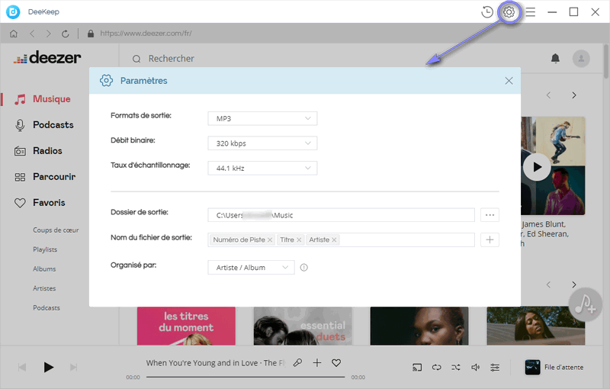Viewport: 610px width, 389px height.
Task: Go to browser home icon
Action: 14,34
